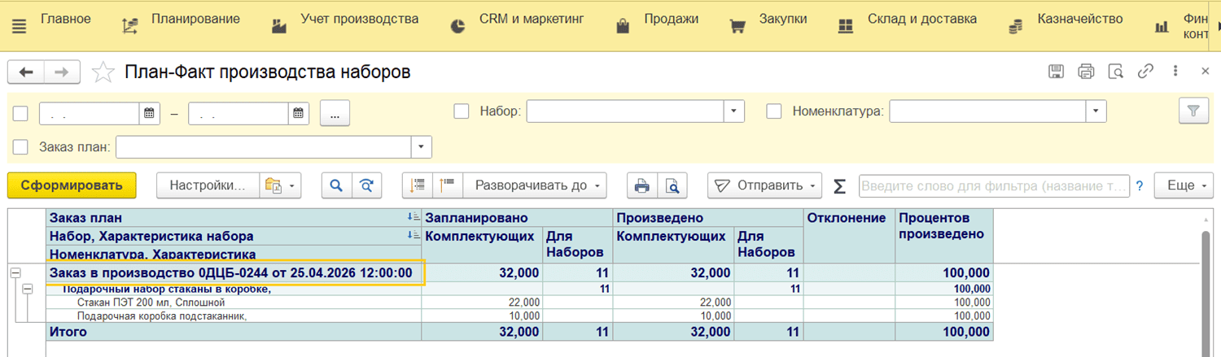1221x357 pixels.
Task: Click the filter funnel icon
Action: [1193, 111]
